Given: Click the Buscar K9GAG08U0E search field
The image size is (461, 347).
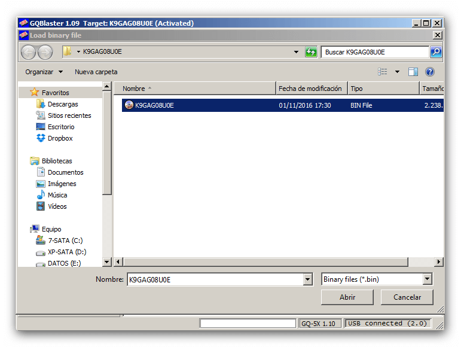Looking at the screenshot, I should pyautogui.click(x=375, y=52).
